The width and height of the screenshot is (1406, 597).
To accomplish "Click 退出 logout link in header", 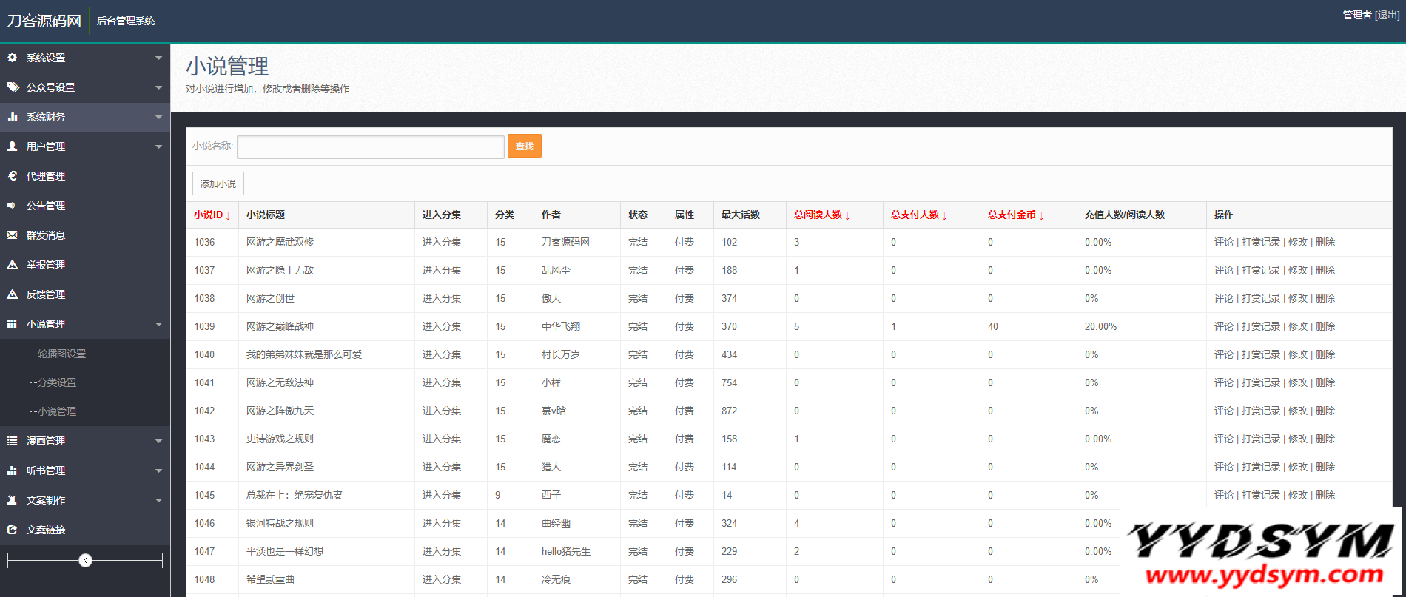I will pos(1387,16).
